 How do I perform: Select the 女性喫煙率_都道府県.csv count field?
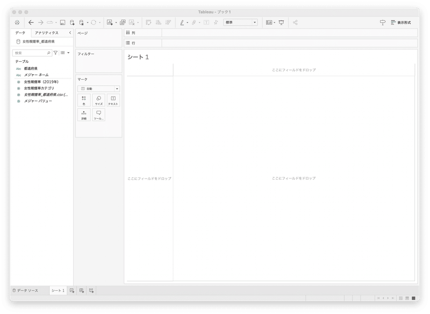[46, 95]
